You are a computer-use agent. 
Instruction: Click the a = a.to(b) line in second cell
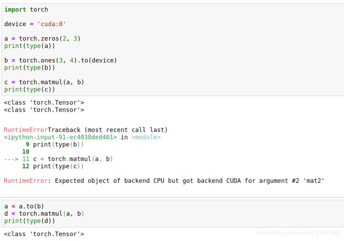point(24,206)
